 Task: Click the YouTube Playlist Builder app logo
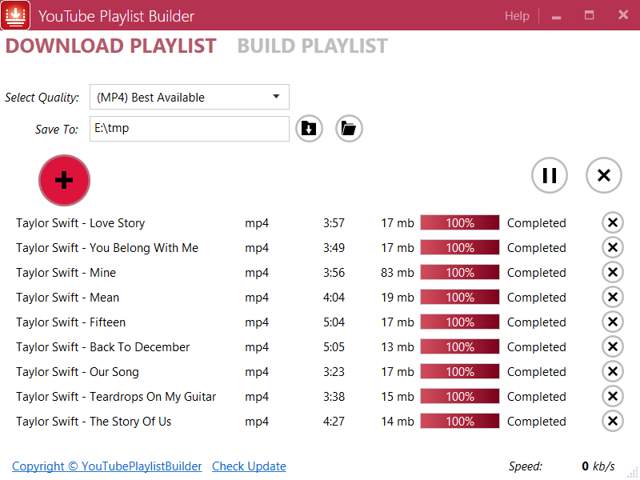15,15
